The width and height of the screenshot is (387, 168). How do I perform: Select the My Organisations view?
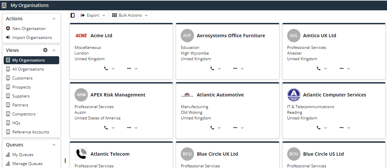31,60
